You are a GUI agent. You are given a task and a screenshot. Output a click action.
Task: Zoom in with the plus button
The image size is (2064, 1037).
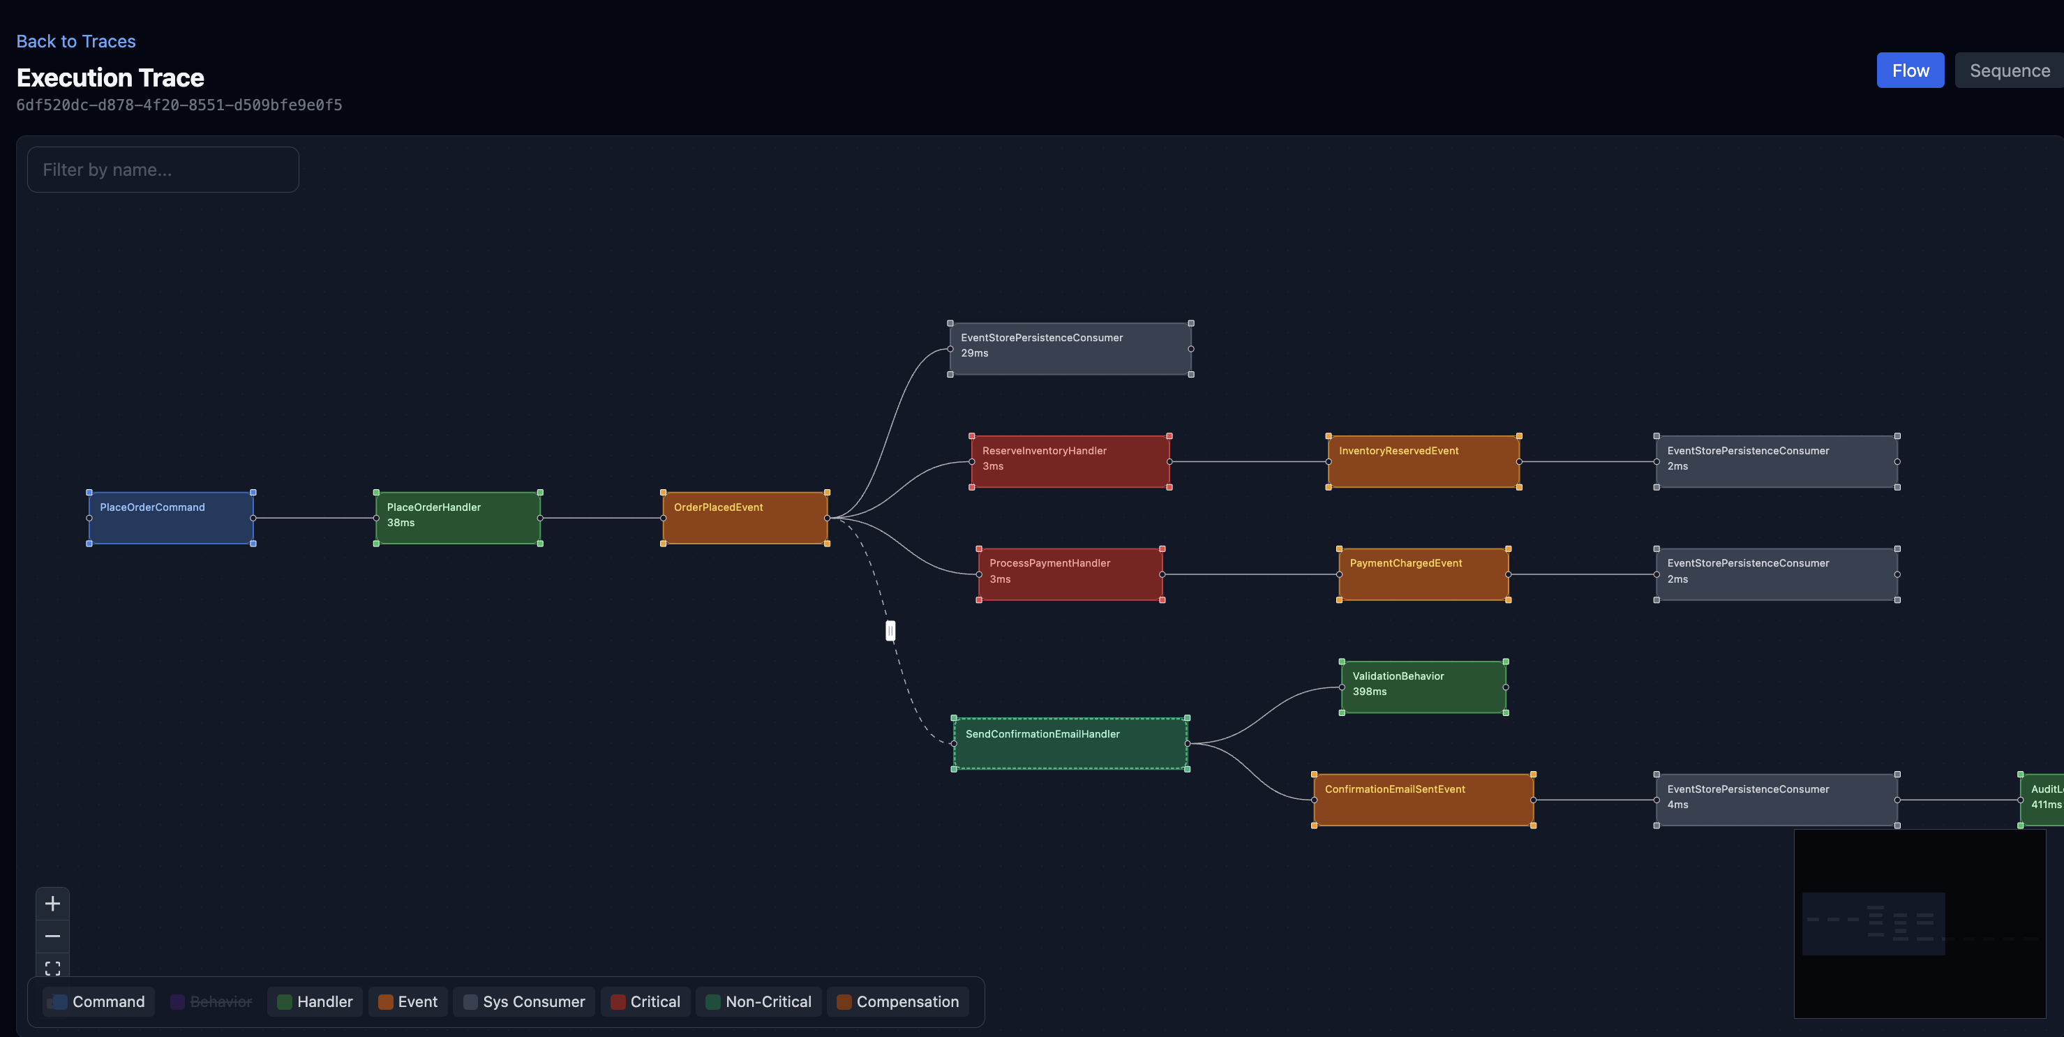point(53,903)
